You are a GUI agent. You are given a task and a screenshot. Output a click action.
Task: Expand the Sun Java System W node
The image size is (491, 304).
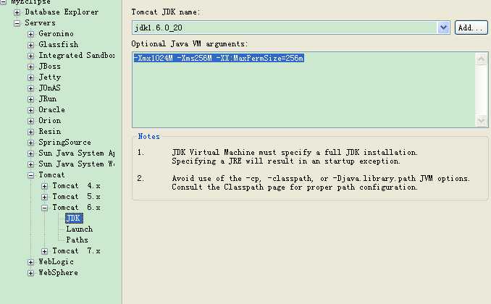[30, 164]
